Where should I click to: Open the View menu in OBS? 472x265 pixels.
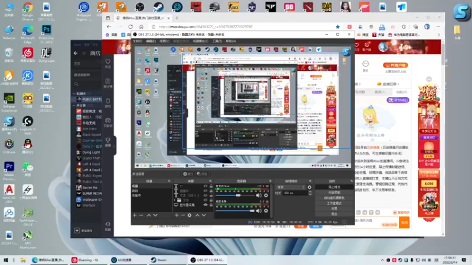tap(165, 41)
